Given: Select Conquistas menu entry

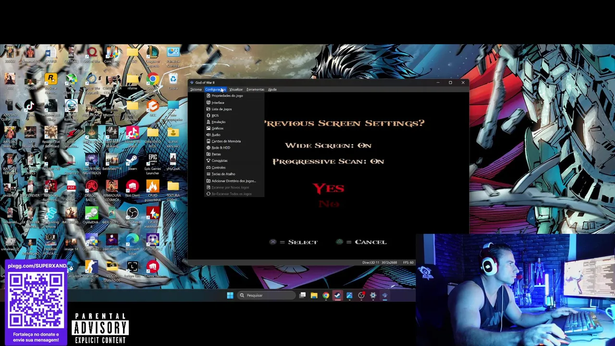Looking at the screenshot, I should (234, 161).
